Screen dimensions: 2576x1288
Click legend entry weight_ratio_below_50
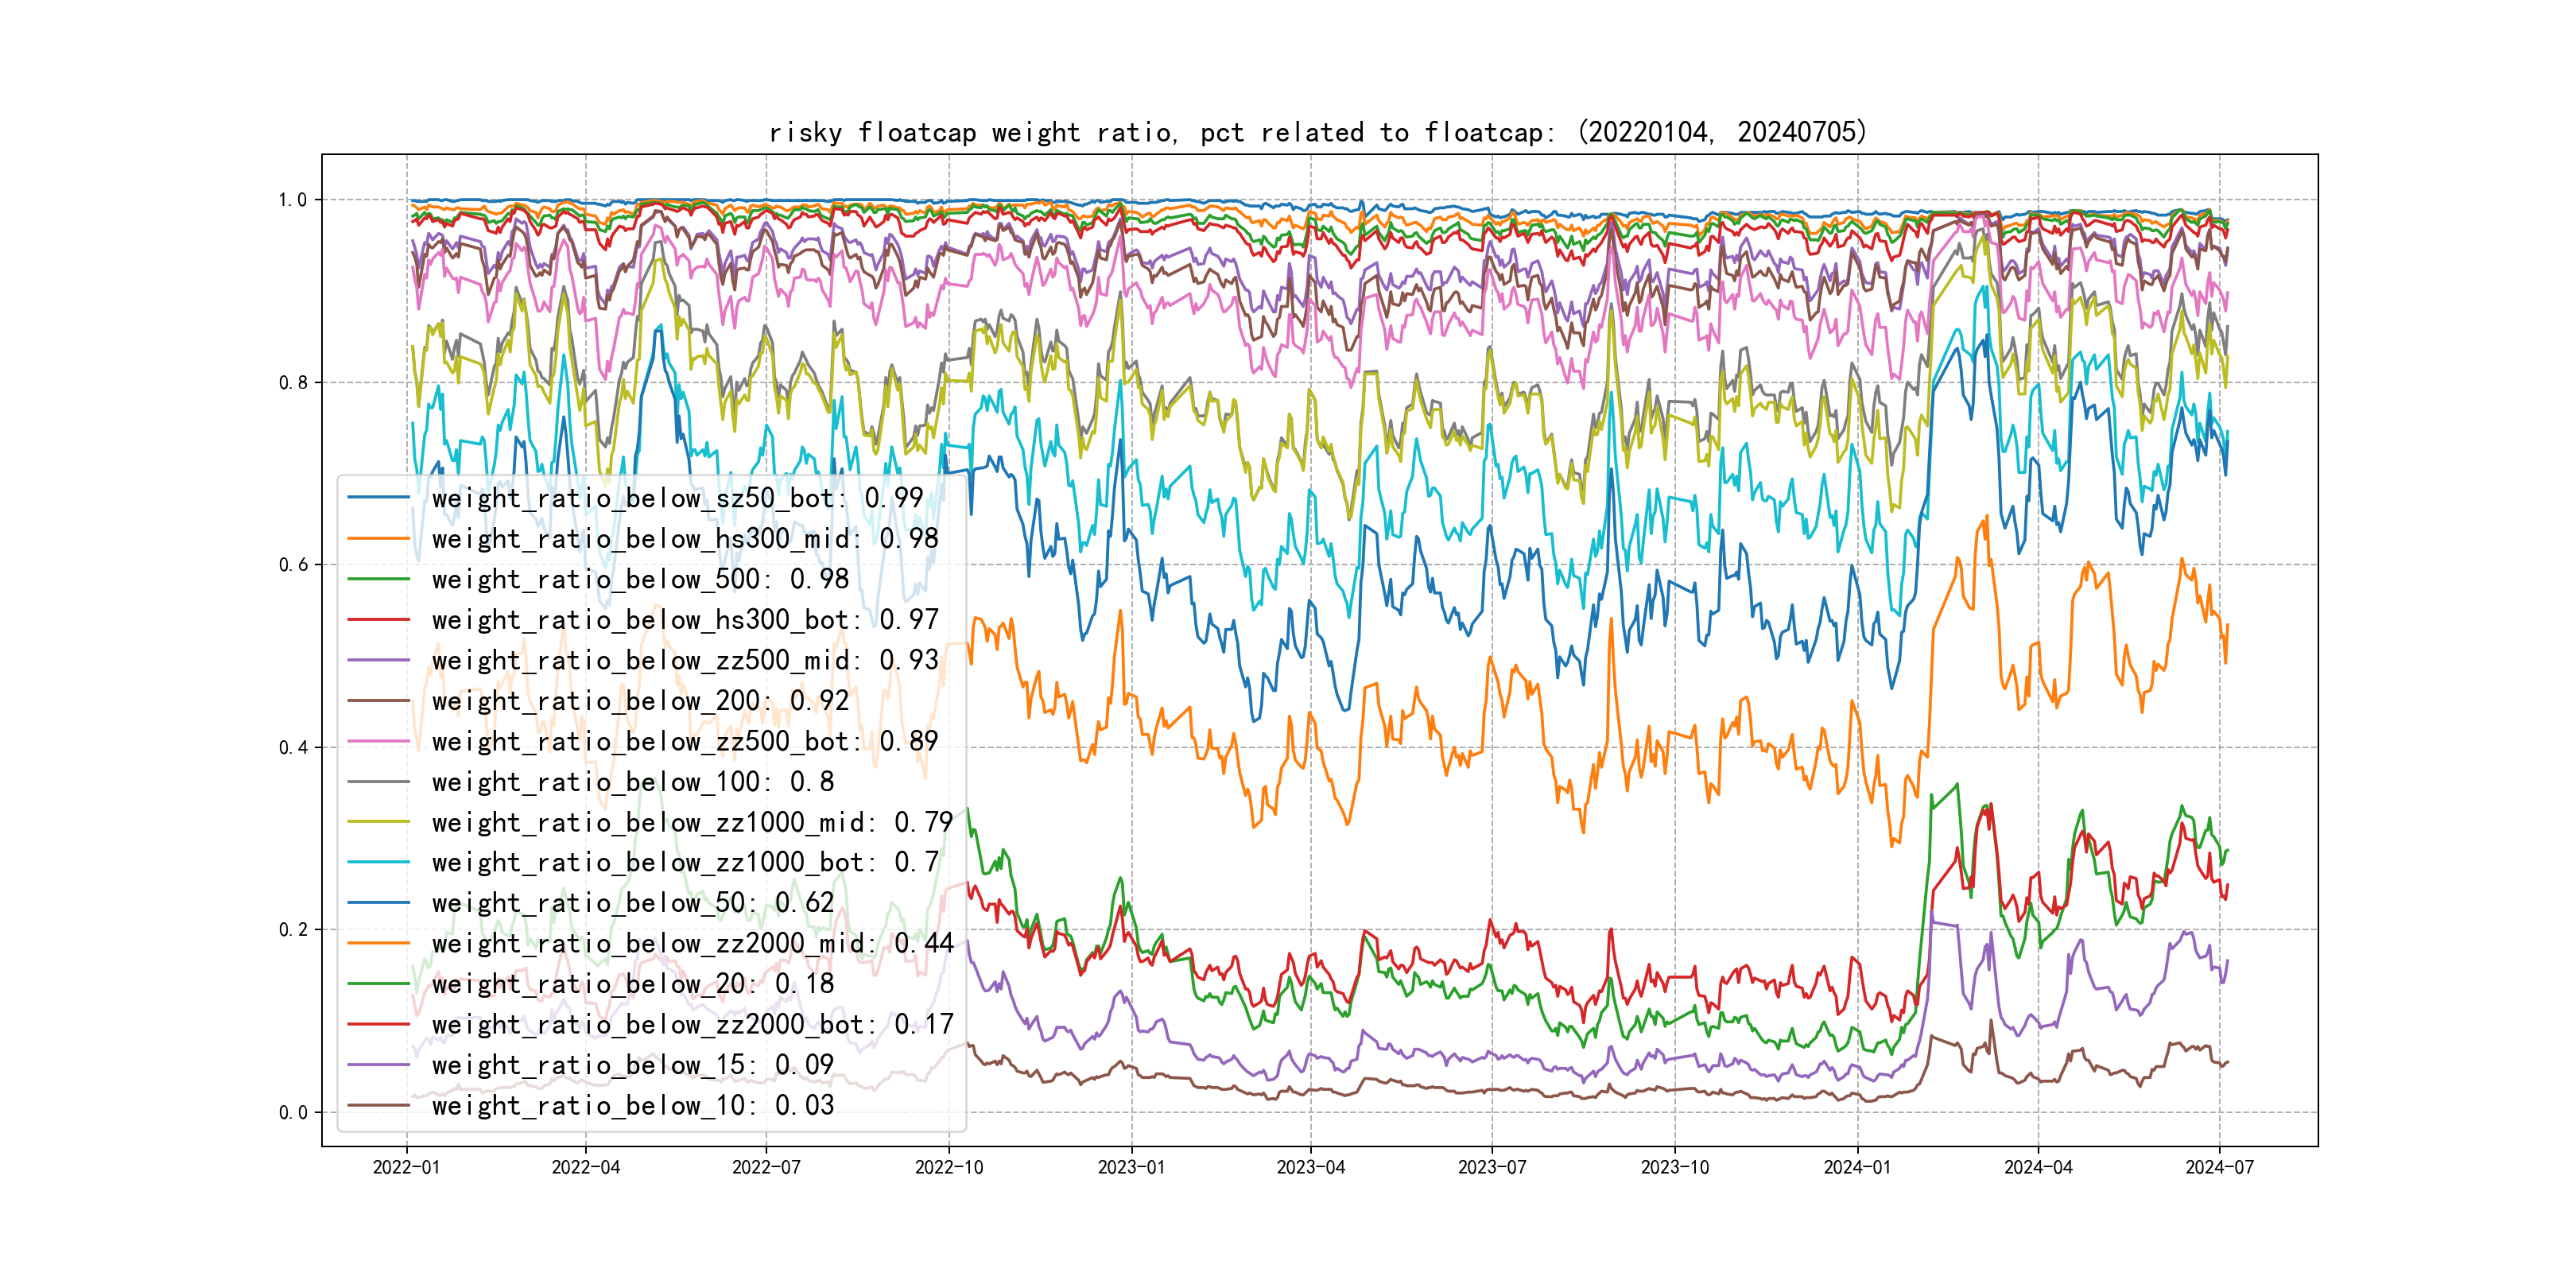click(632, 903)
